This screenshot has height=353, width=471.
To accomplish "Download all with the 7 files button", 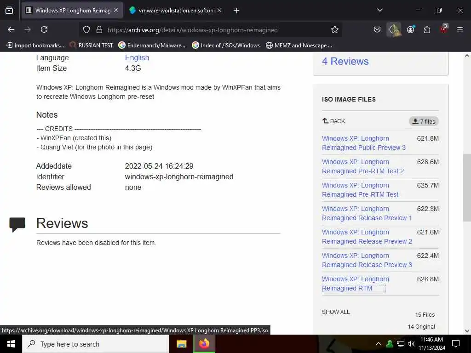I will pos(424,121).
